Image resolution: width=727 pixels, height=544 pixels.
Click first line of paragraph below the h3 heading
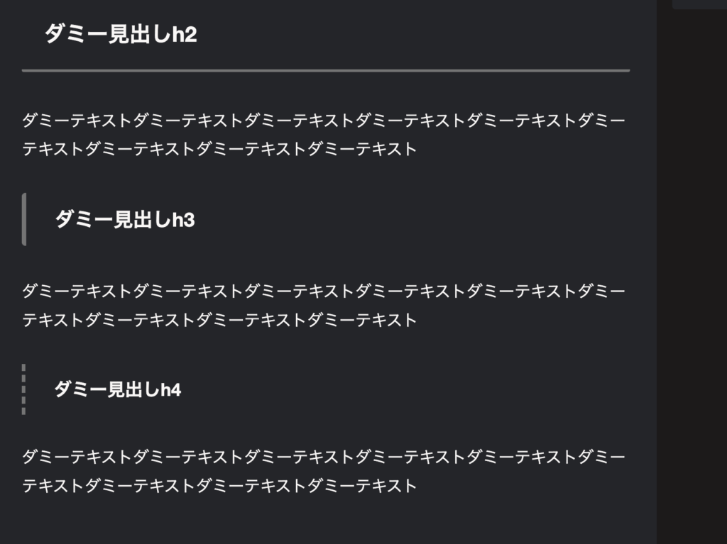coord(324,291)
